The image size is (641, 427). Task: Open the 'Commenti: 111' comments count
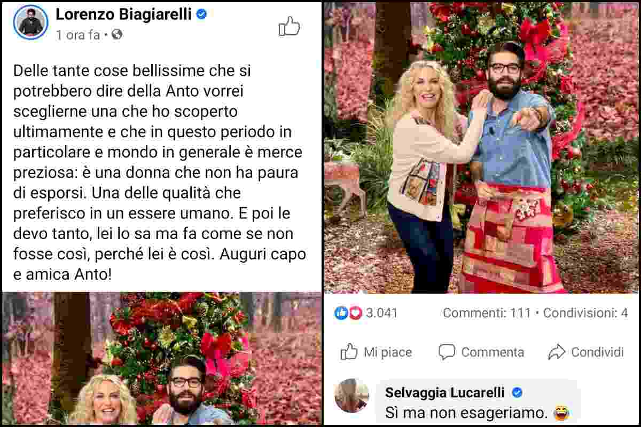tap(487, 313)
